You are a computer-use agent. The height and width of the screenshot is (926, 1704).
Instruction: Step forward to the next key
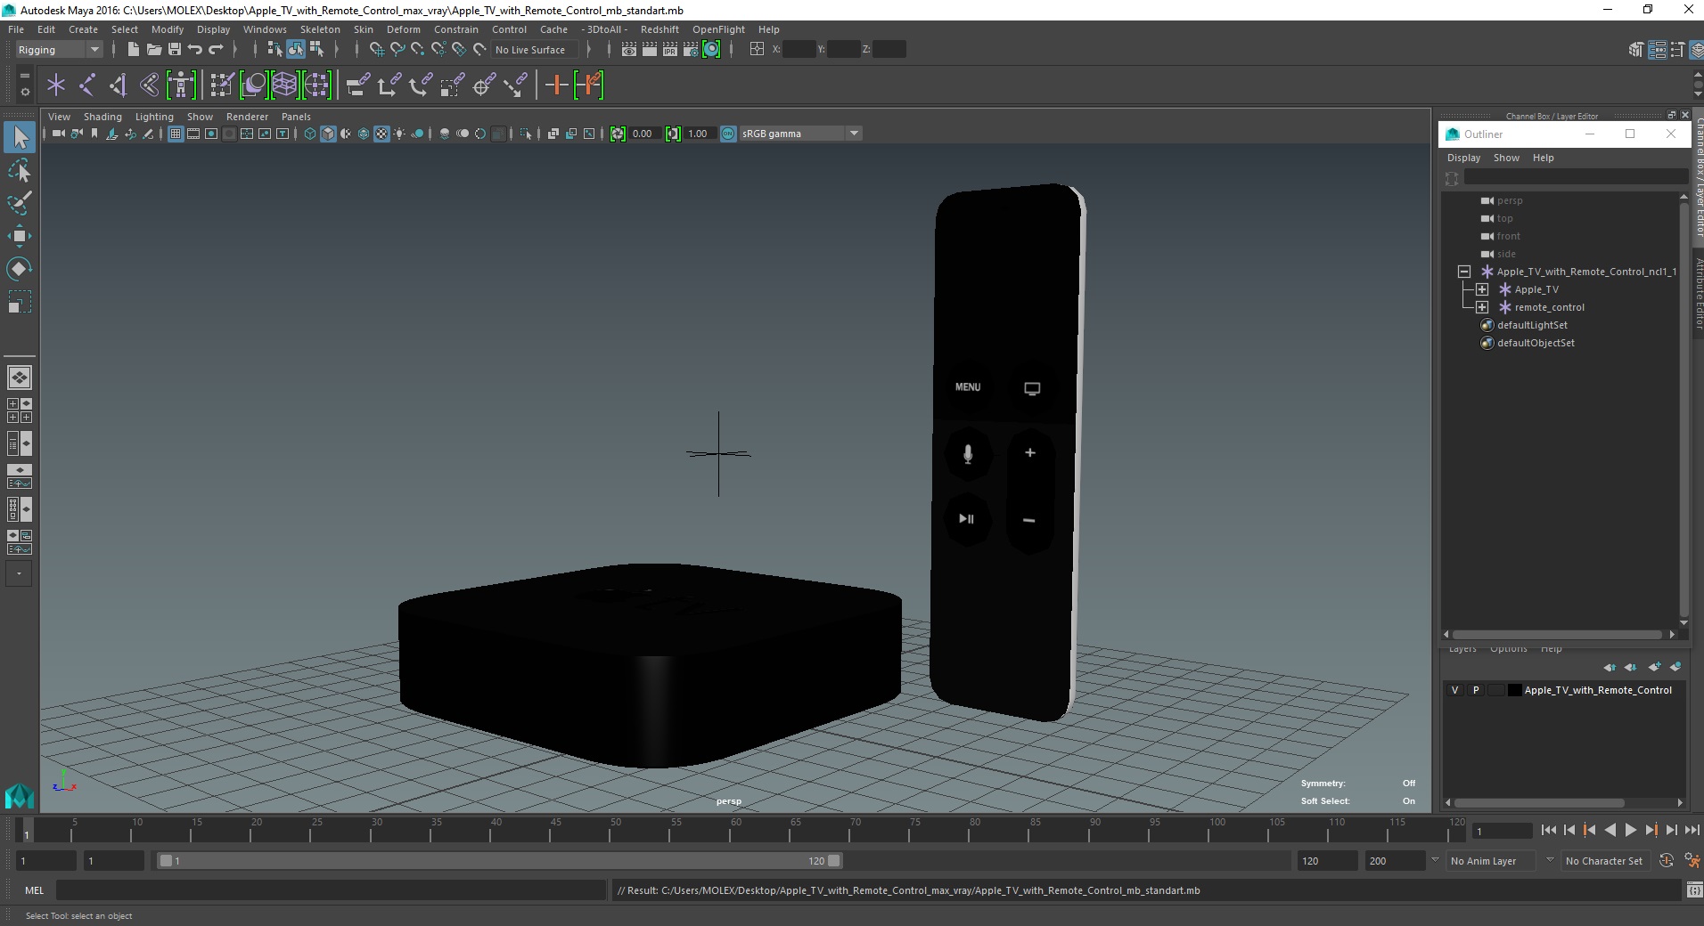pos(1651,830)
